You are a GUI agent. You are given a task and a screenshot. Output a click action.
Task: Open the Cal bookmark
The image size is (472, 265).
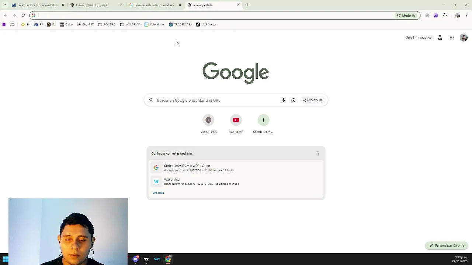[x=51, y=25]
